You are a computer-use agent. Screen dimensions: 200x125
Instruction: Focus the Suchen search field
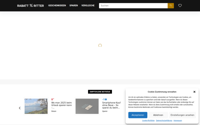(x=133, y=6)
